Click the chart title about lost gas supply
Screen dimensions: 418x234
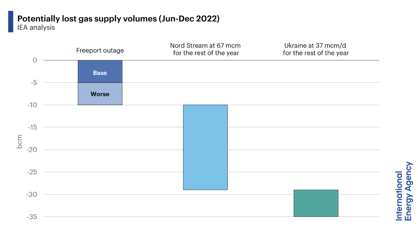[118, 19]
